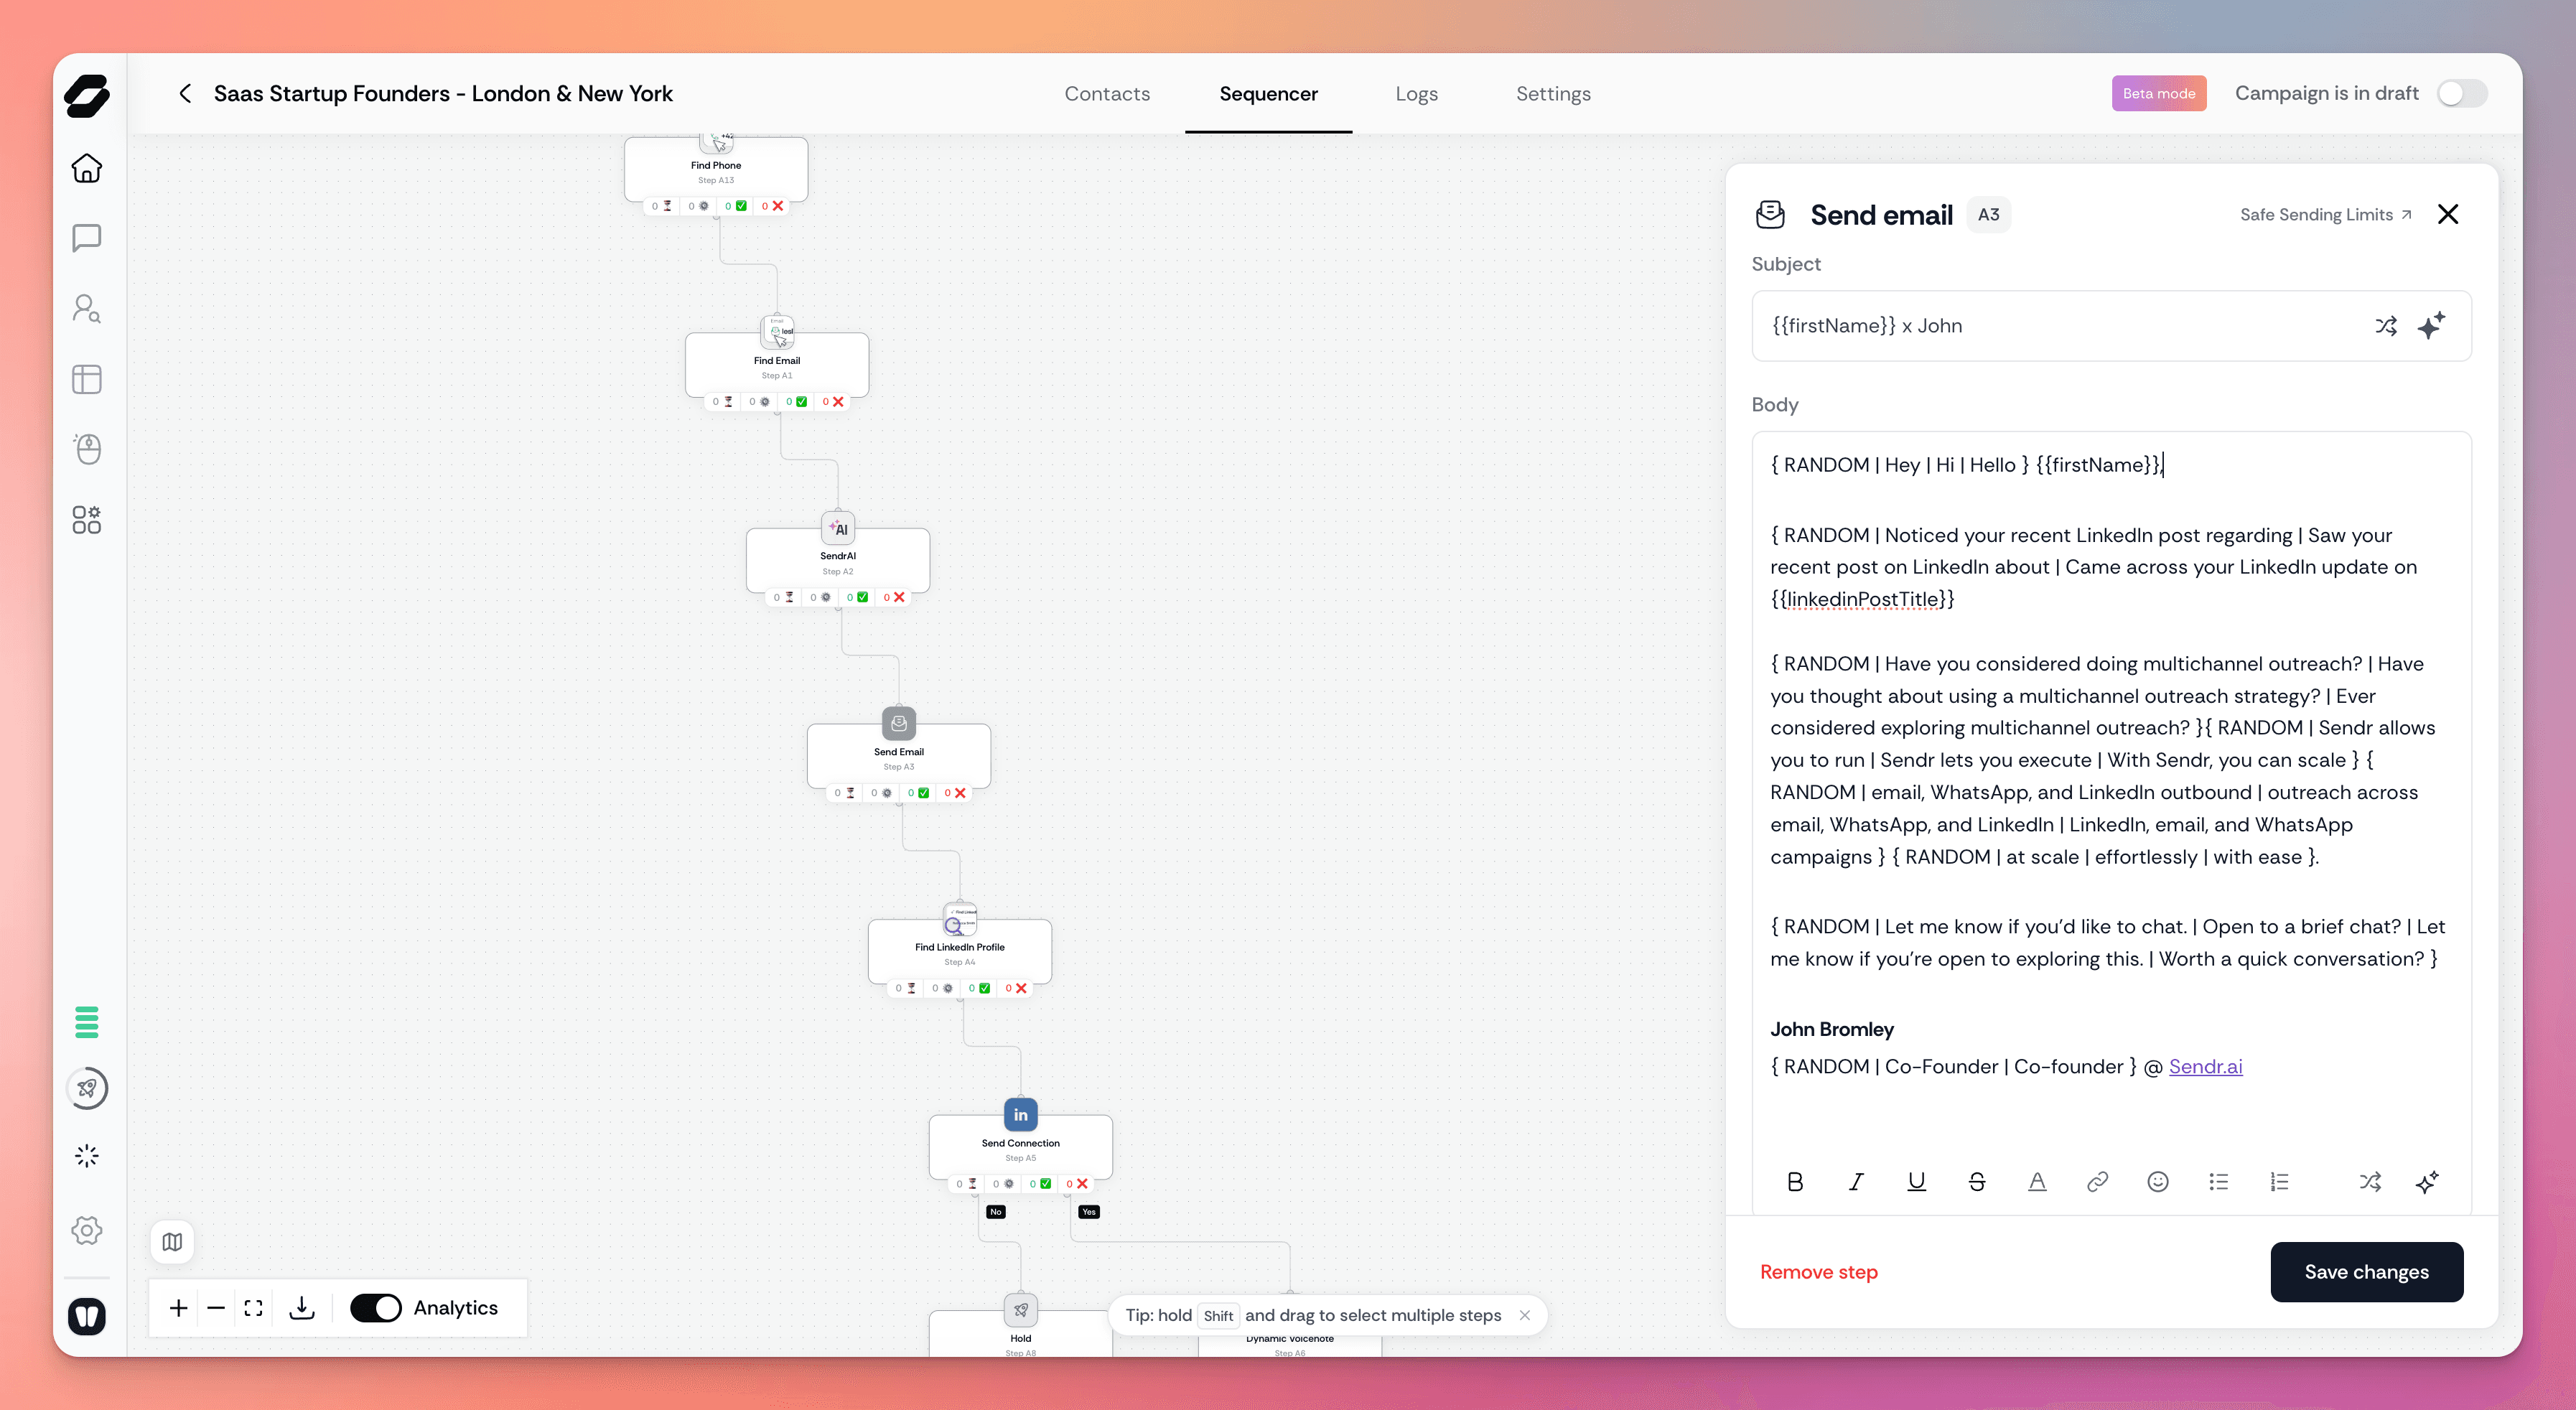Click the green stacked bars sidebar icon
This screenshot has height=1410, width=2576.
click(x=87, y=1022)
